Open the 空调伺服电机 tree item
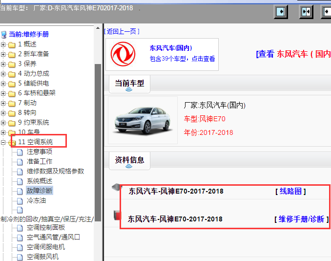Image resolution: width=331 pixels, height=261 pixels. [46, 247]
